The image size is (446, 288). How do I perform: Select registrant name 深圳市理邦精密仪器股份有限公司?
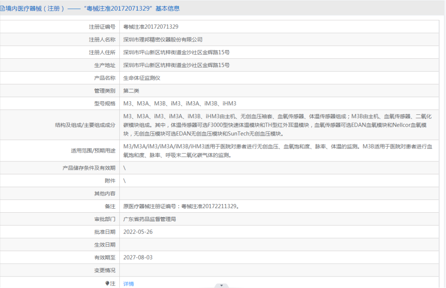163,39
